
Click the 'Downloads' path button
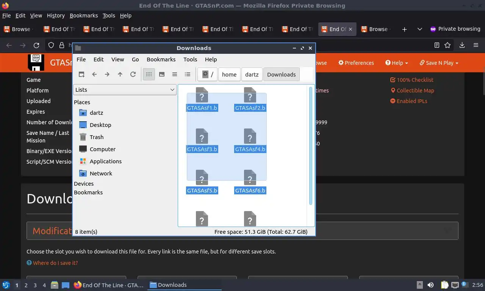point(282,74)
